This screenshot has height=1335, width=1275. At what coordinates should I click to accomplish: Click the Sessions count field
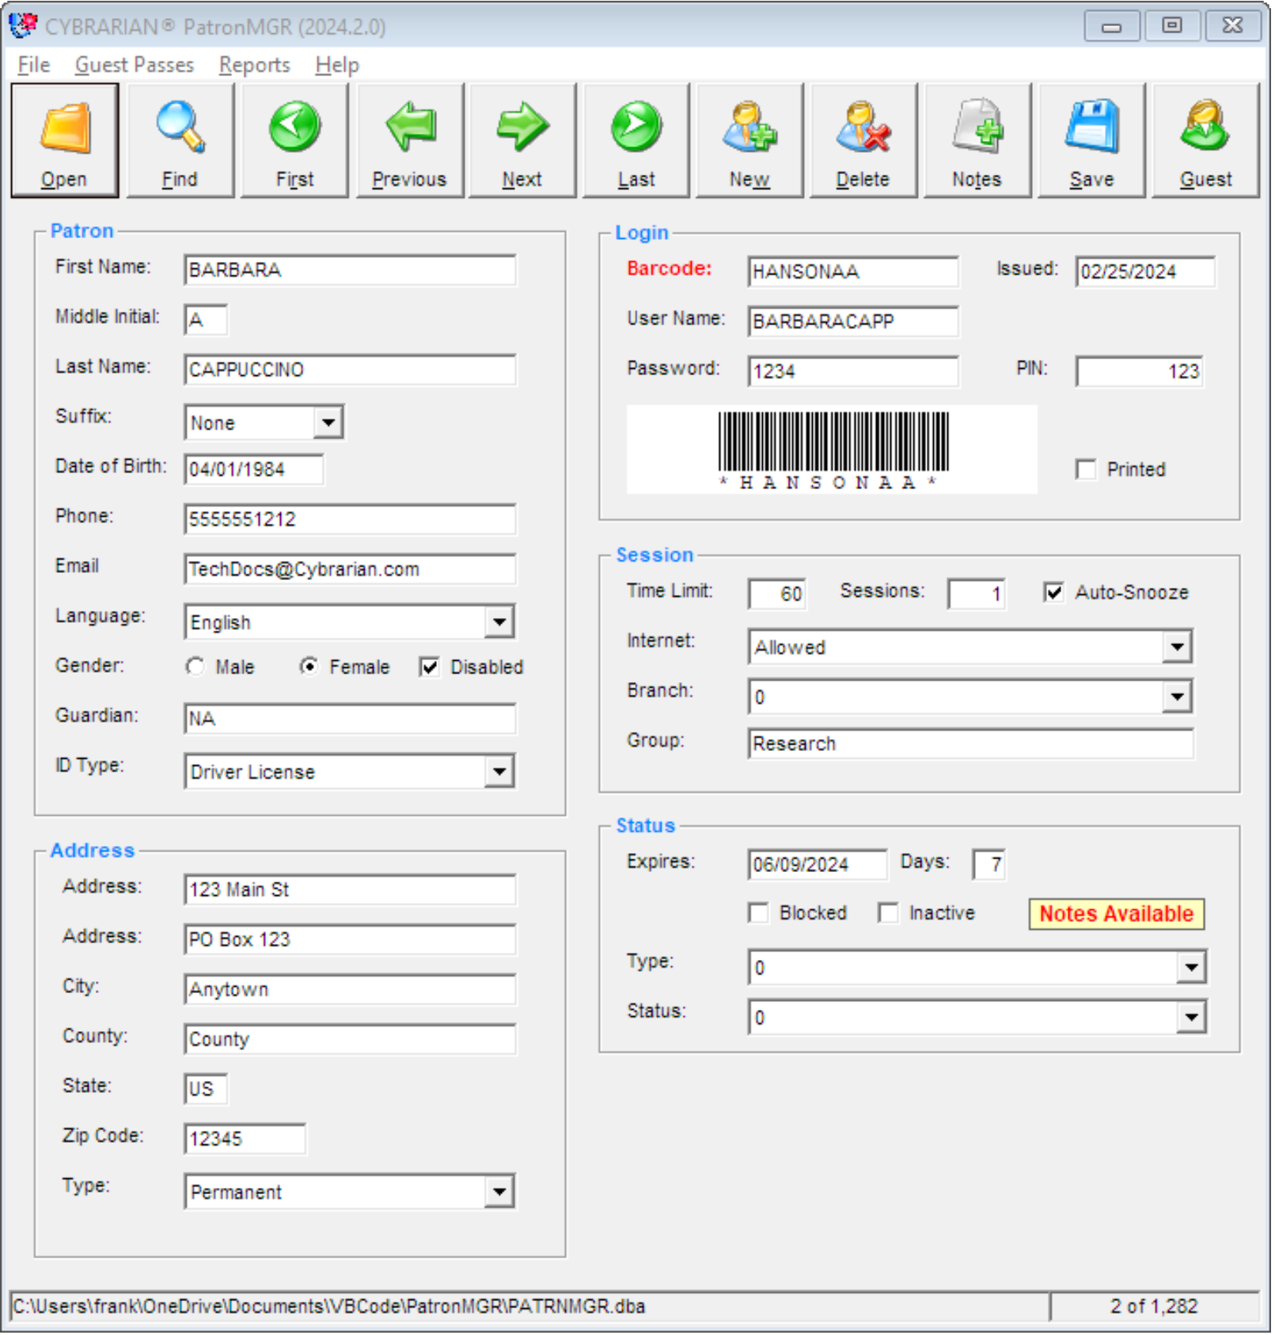coord(977,594)
